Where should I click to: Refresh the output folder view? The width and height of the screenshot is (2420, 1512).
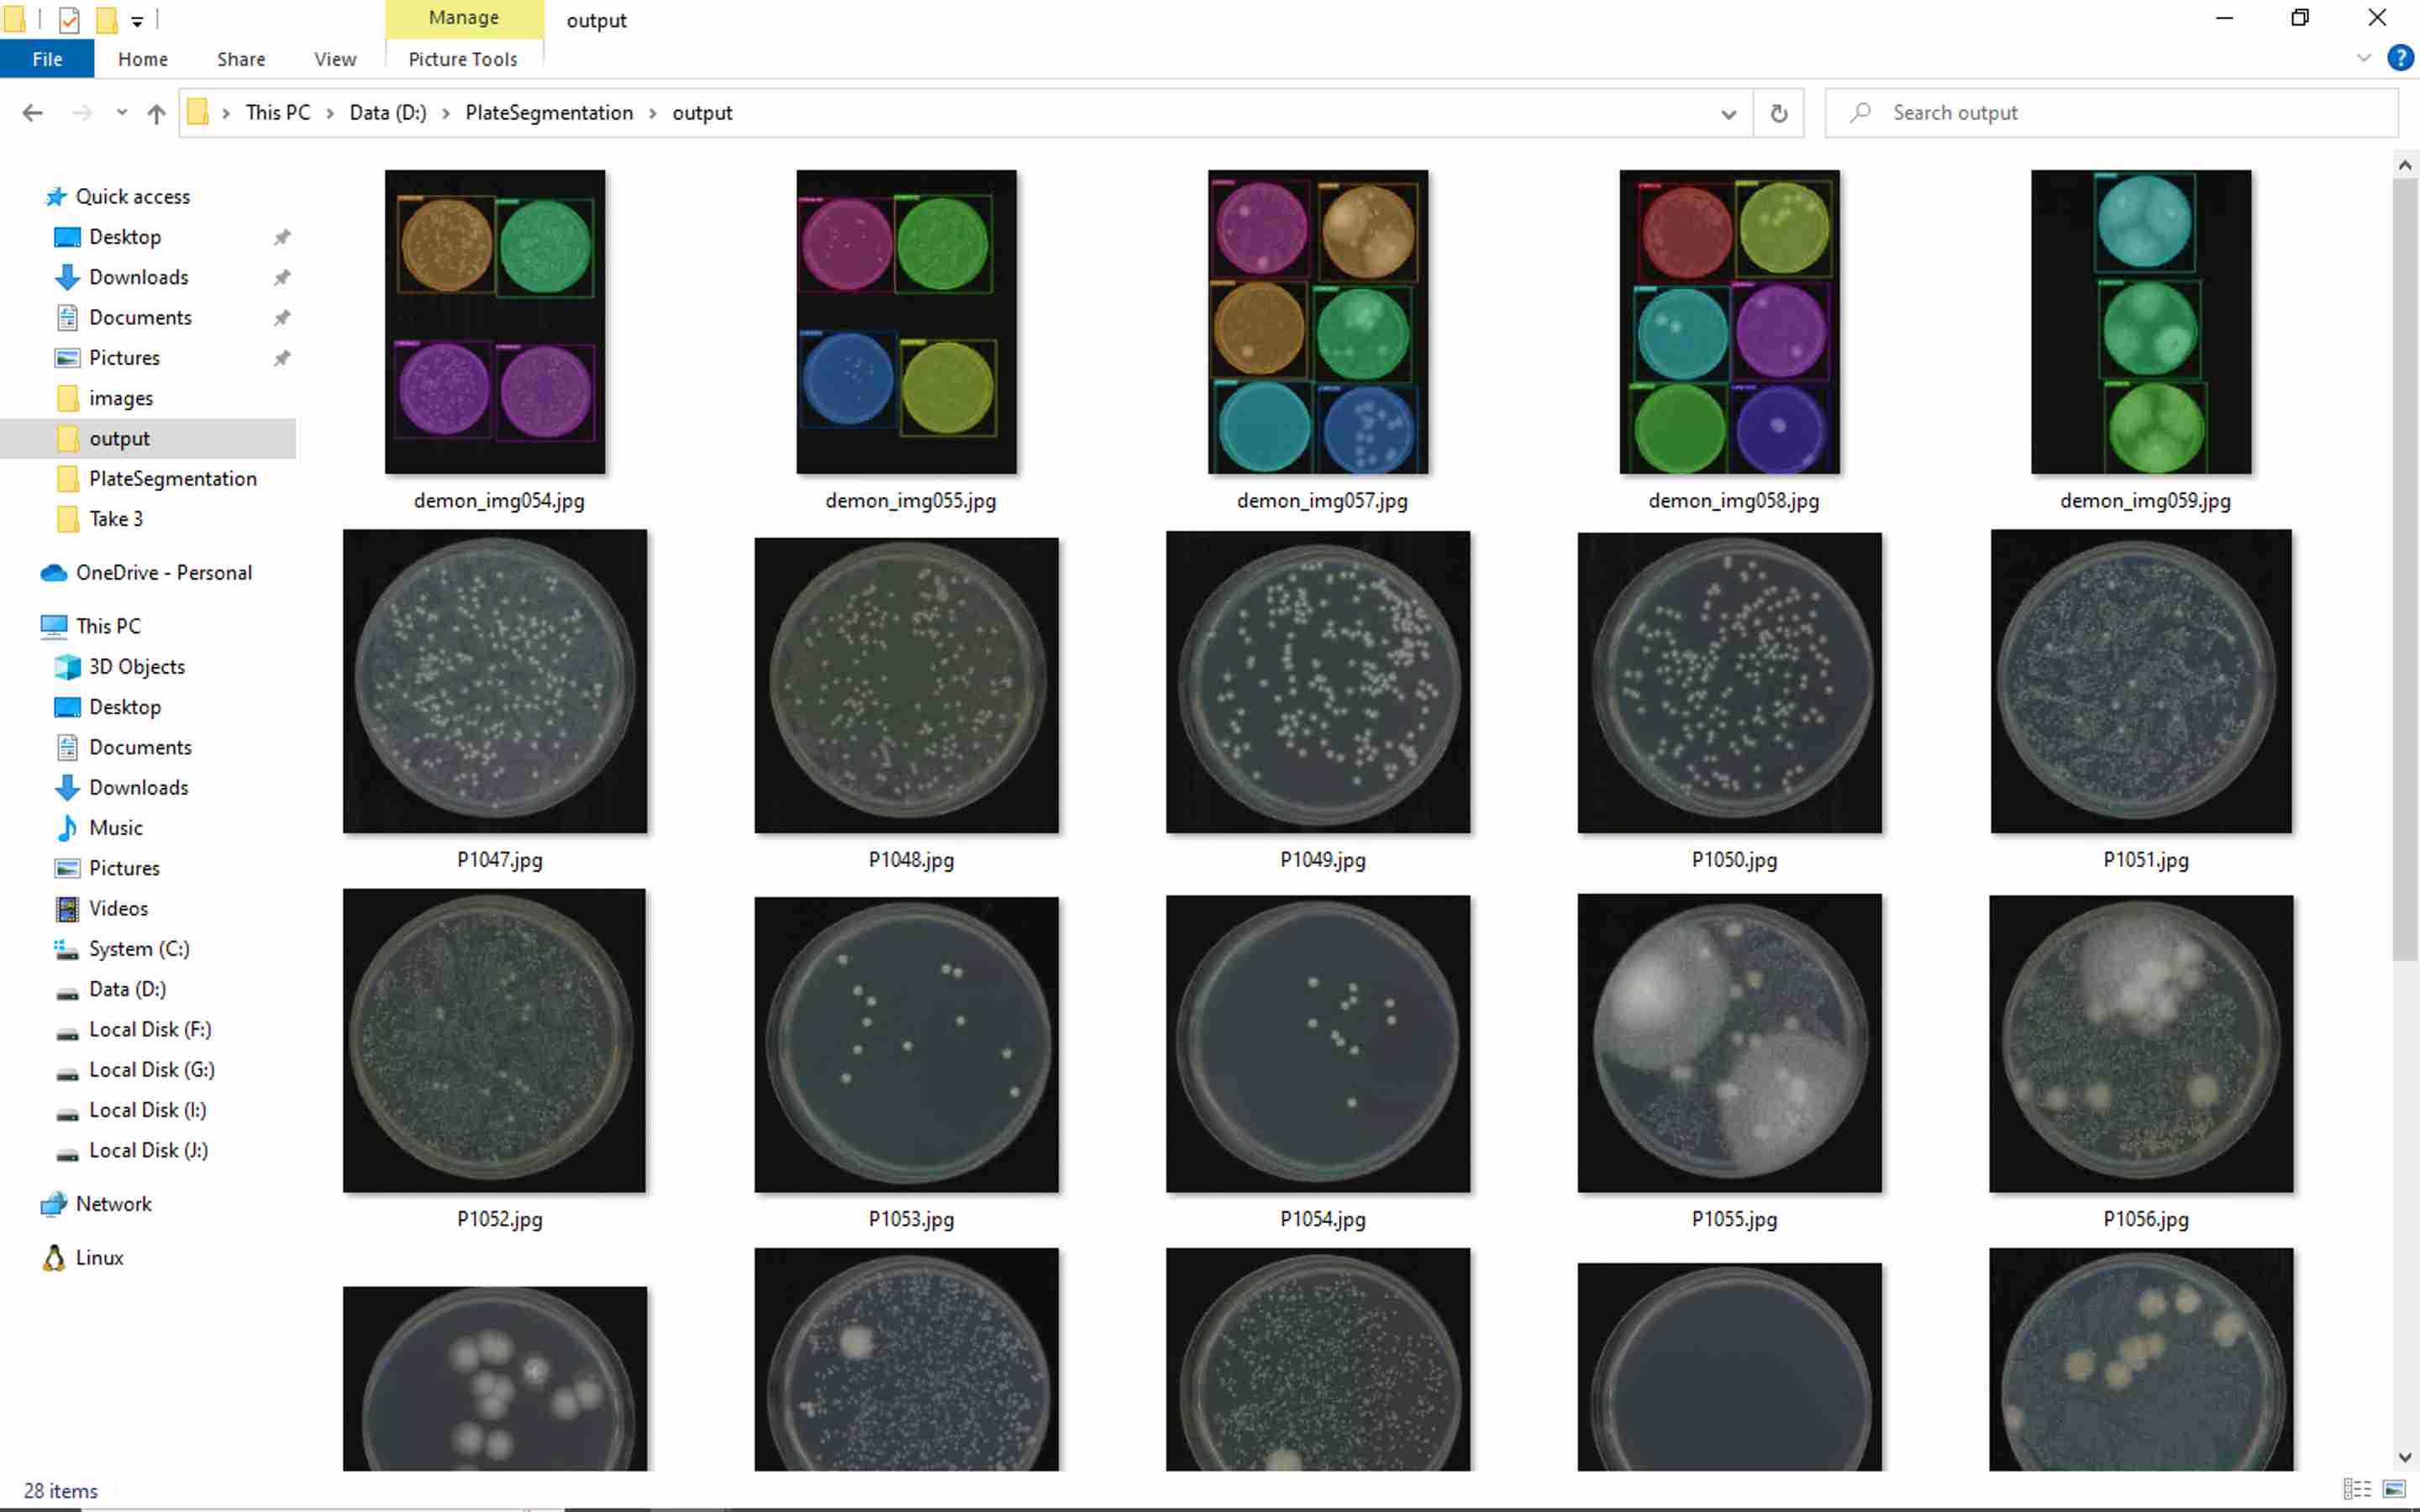[x=1778, y=113]
